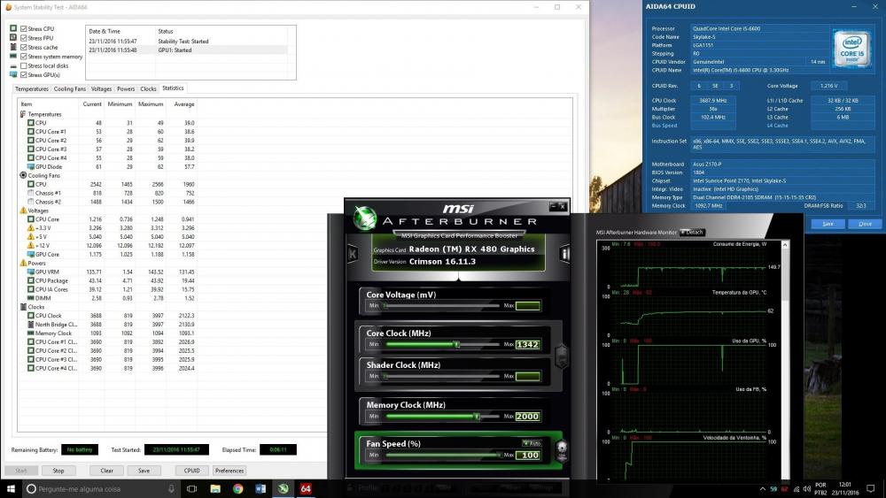Open File Explorer from the taskbar

point(215,488)
